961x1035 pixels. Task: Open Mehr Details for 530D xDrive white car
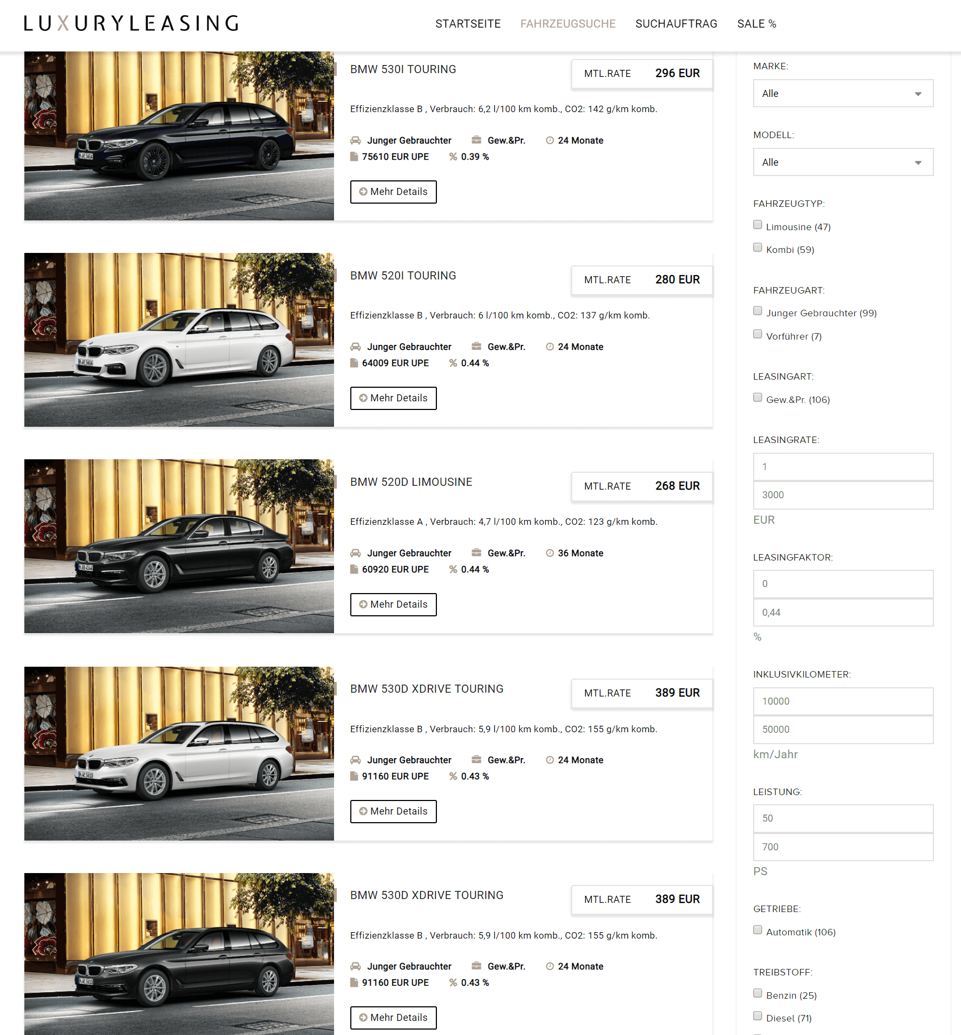[x=393, y=811]
